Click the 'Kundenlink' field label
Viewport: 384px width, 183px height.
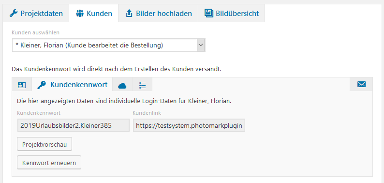coord(147,113)
